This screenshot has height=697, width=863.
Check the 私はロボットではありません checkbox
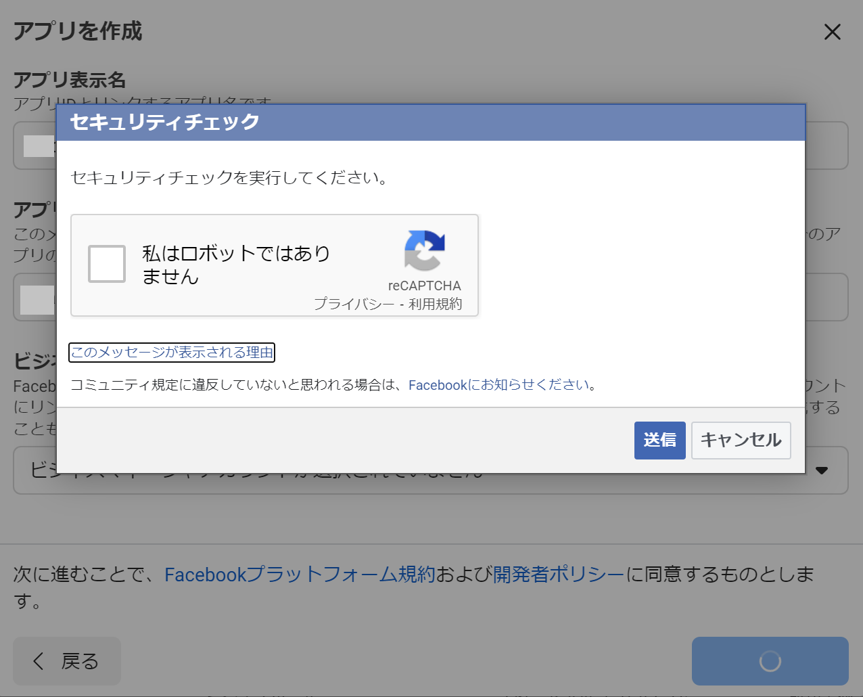tap(107, 264)
